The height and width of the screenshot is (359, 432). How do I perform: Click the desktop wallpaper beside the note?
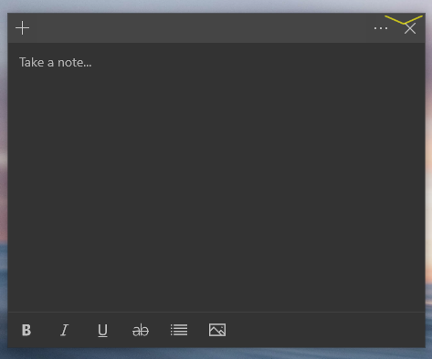pos(428,182)
